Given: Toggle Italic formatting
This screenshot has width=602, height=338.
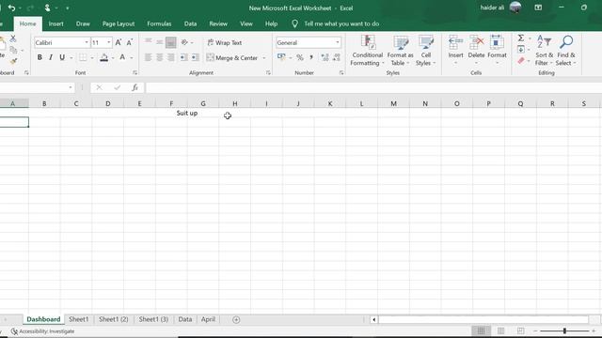Looking at the screenshot, I should coord(51,57).
